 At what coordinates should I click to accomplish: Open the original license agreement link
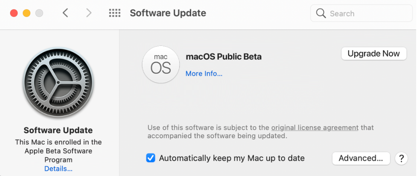point(315,128)
